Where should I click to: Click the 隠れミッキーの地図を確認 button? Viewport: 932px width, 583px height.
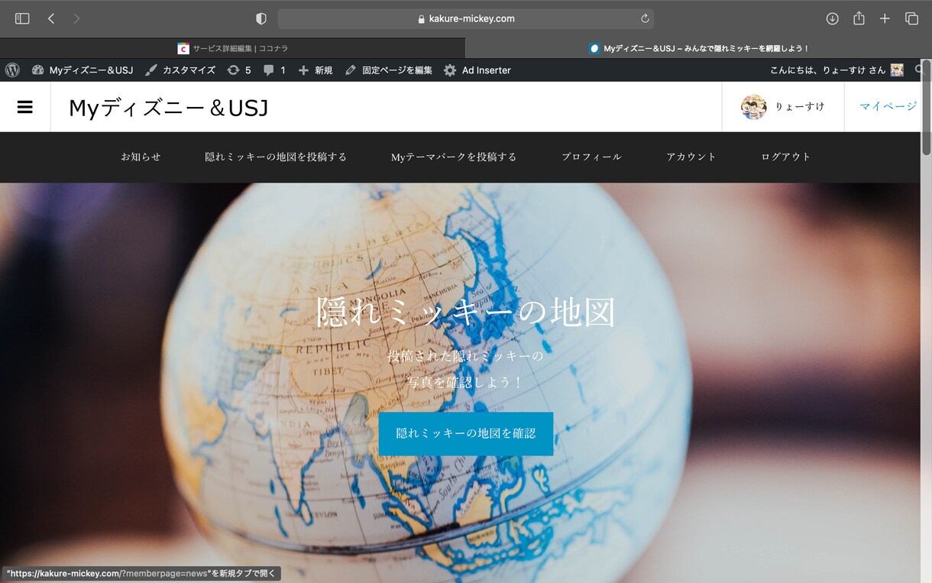coord(466,433)
